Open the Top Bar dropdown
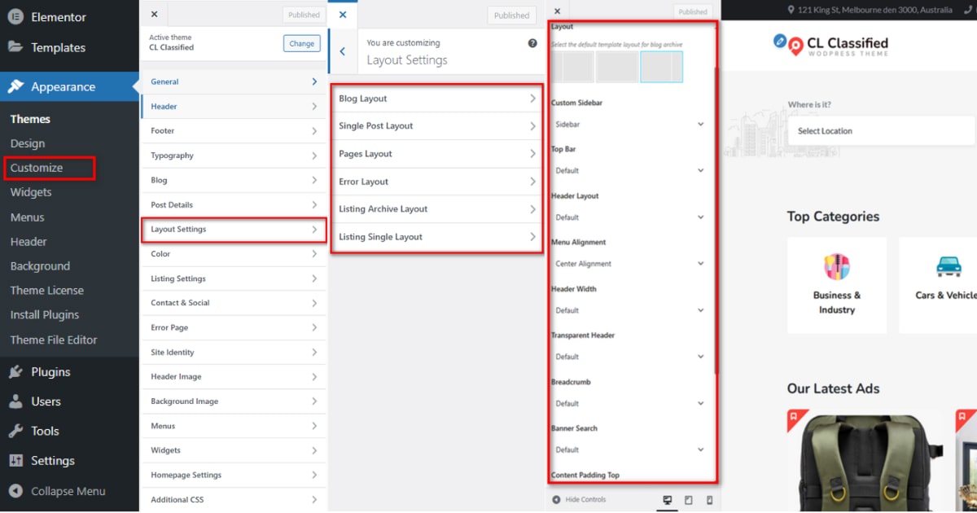 629,171
